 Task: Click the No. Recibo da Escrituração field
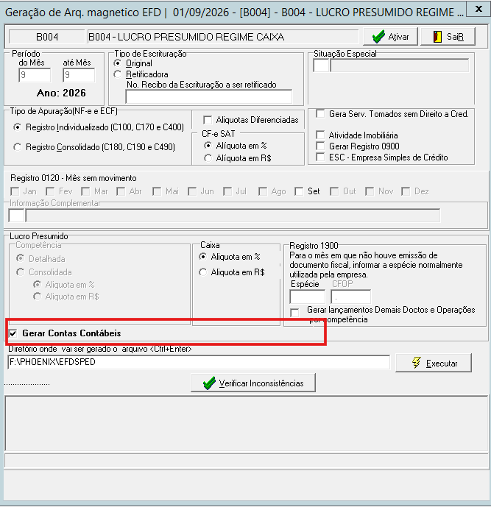coord(208,96)
